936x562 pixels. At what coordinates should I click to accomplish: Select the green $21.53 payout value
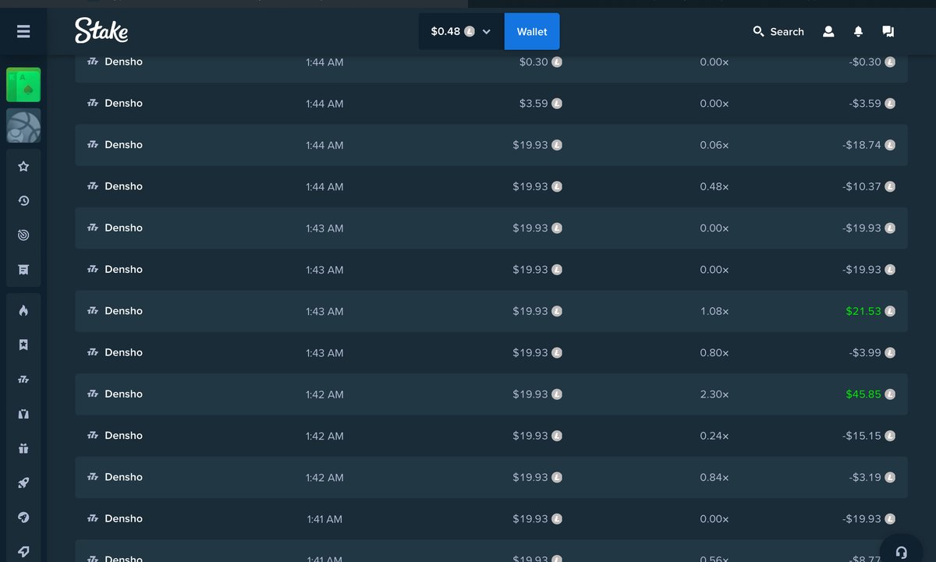[x=863, y=311]
